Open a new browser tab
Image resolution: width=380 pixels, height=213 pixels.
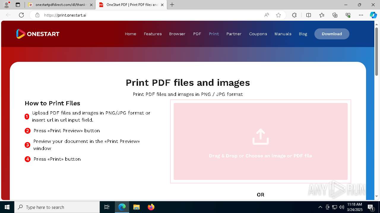(172, 5)
